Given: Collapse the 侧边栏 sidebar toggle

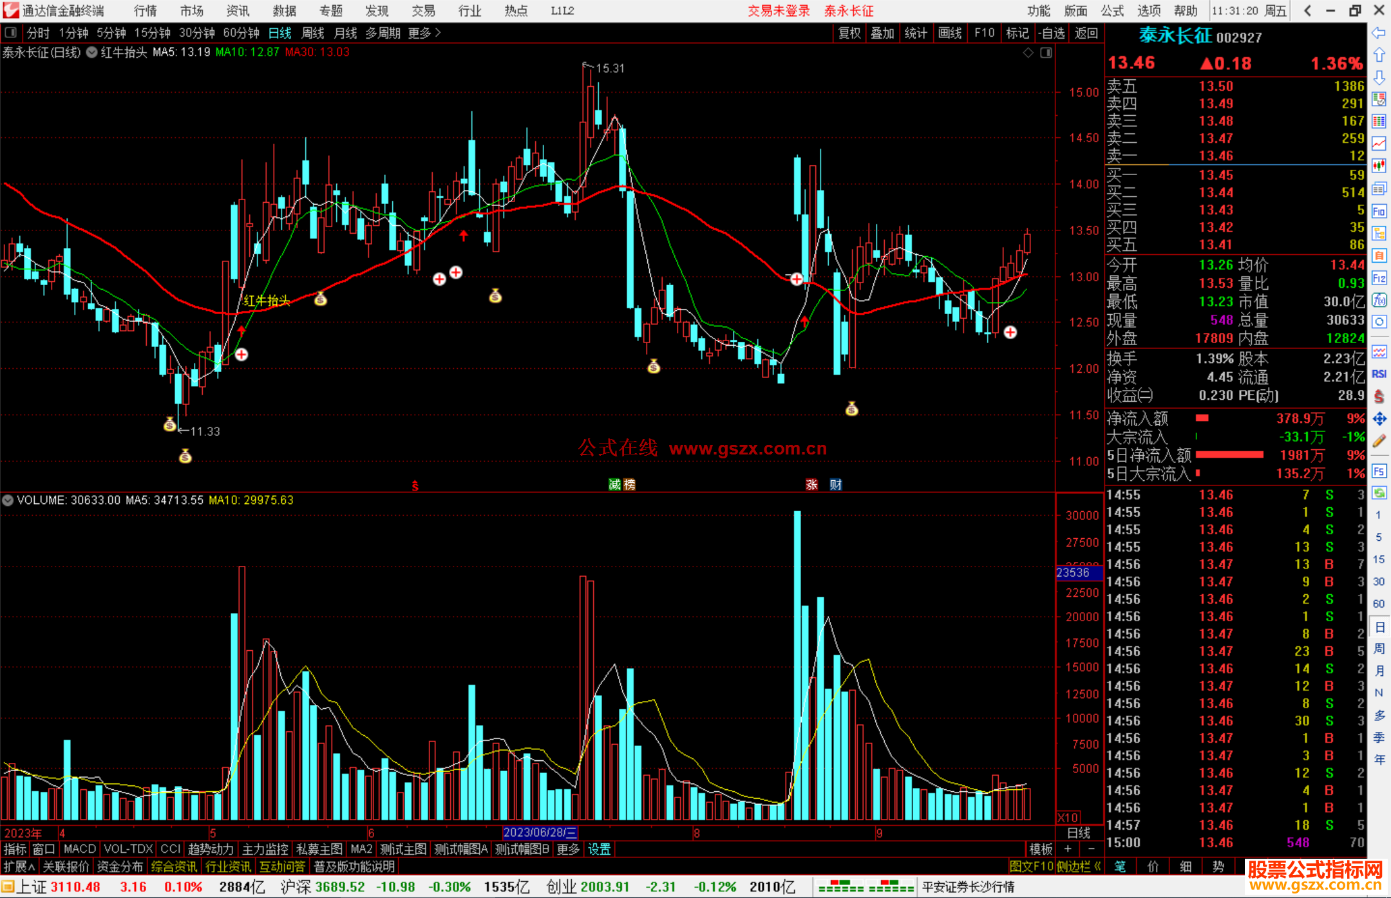Looking at the screenshot, I should 1079,866.
